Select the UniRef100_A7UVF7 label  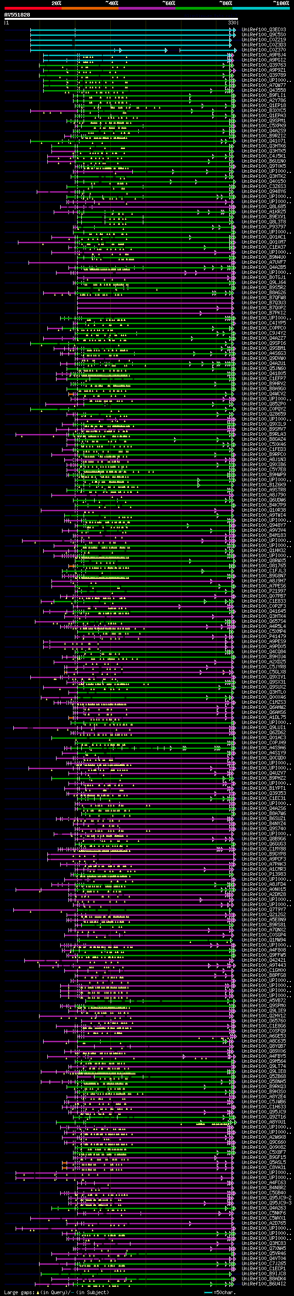click(264, 262)
